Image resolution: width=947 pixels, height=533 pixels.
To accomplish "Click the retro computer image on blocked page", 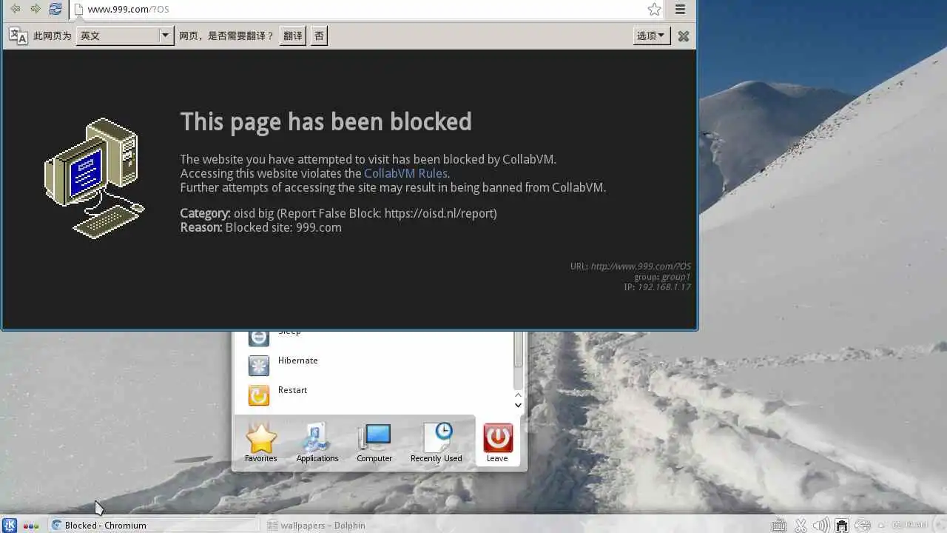I will click(95, 178).
